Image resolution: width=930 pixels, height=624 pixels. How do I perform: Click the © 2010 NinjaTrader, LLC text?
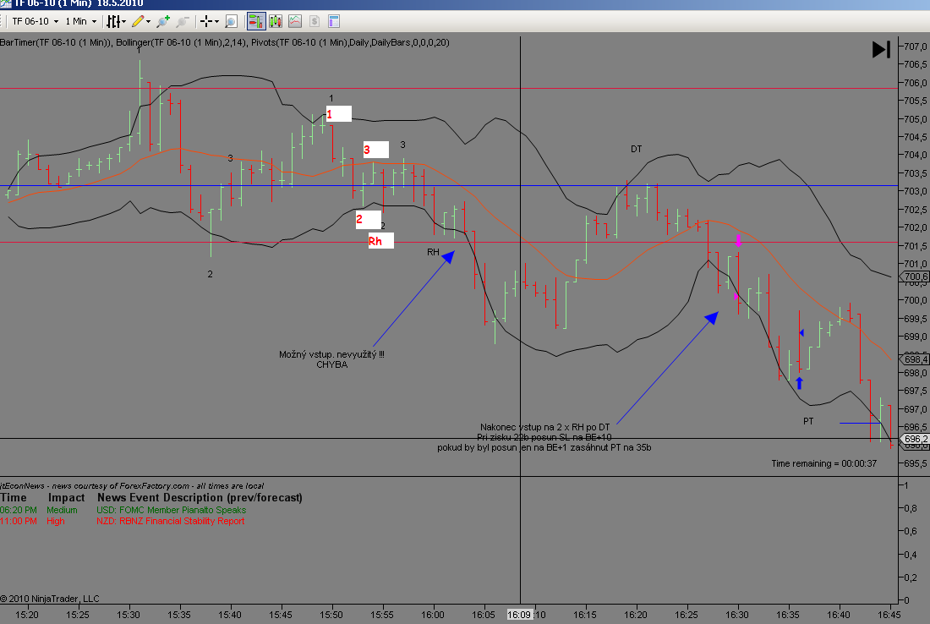coord(50,599)
